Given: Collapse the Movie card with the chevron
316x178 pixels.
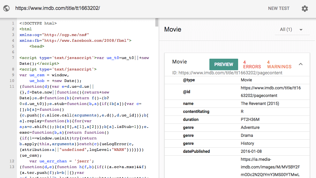Looking at the screenshot, I should click(300, 64).
